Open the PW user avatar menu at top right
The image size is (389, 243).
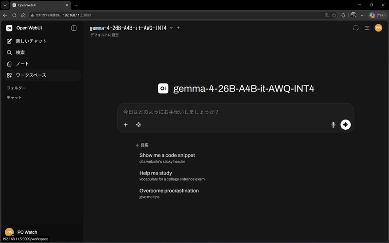tap(378, 28)
